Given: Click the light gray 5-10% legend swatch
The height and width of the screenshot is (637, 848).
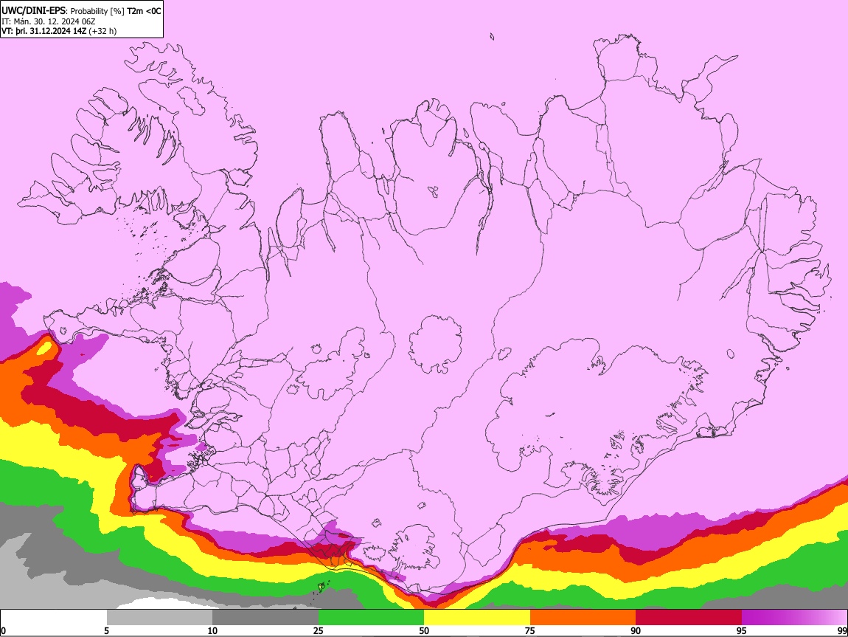Looking at the screenshot, I should [159, 618].
